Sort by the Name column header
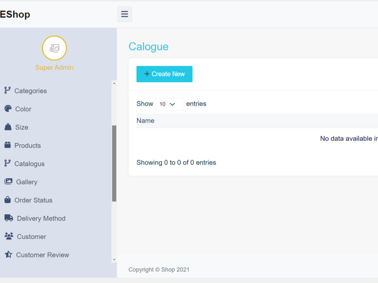The image size is (378, 283). [x=146, y=121]
